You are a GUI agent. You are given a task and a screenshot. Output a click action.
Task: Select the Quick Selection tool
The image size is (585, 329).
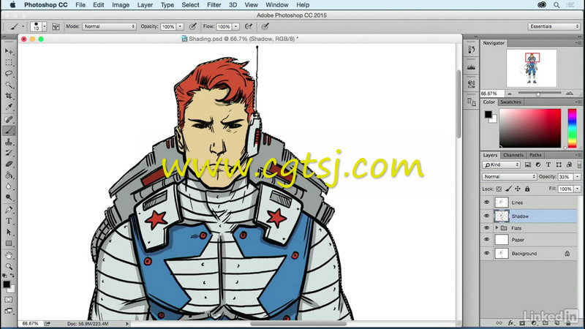(x=9, y=85)
